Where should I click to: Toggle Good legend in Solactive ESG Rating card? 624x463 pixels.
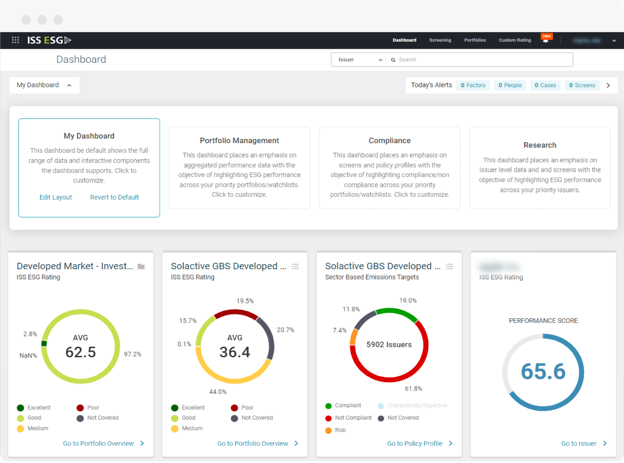[183, 418]
